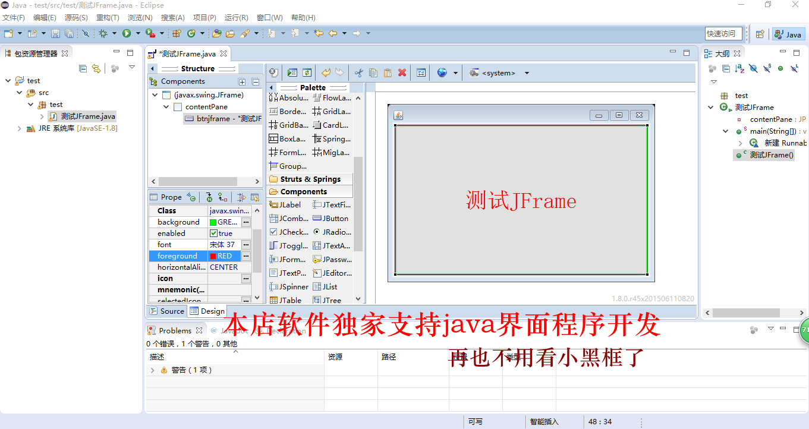Click the 快速访问 quick access field
Viewport: 809px width, 429px height.
pyautogui.click(x=724, y=34)
